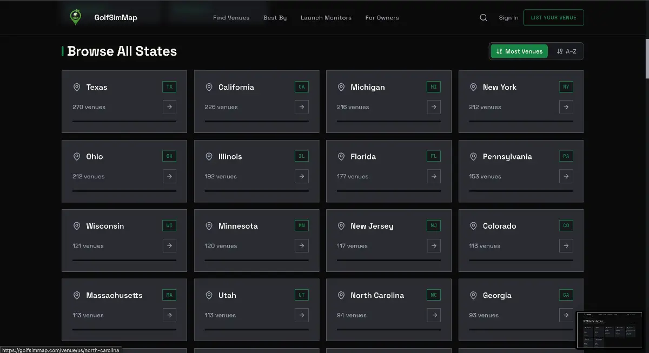Click the GolfSimMap logo icon
649x353 pixels.
[76, 17]
